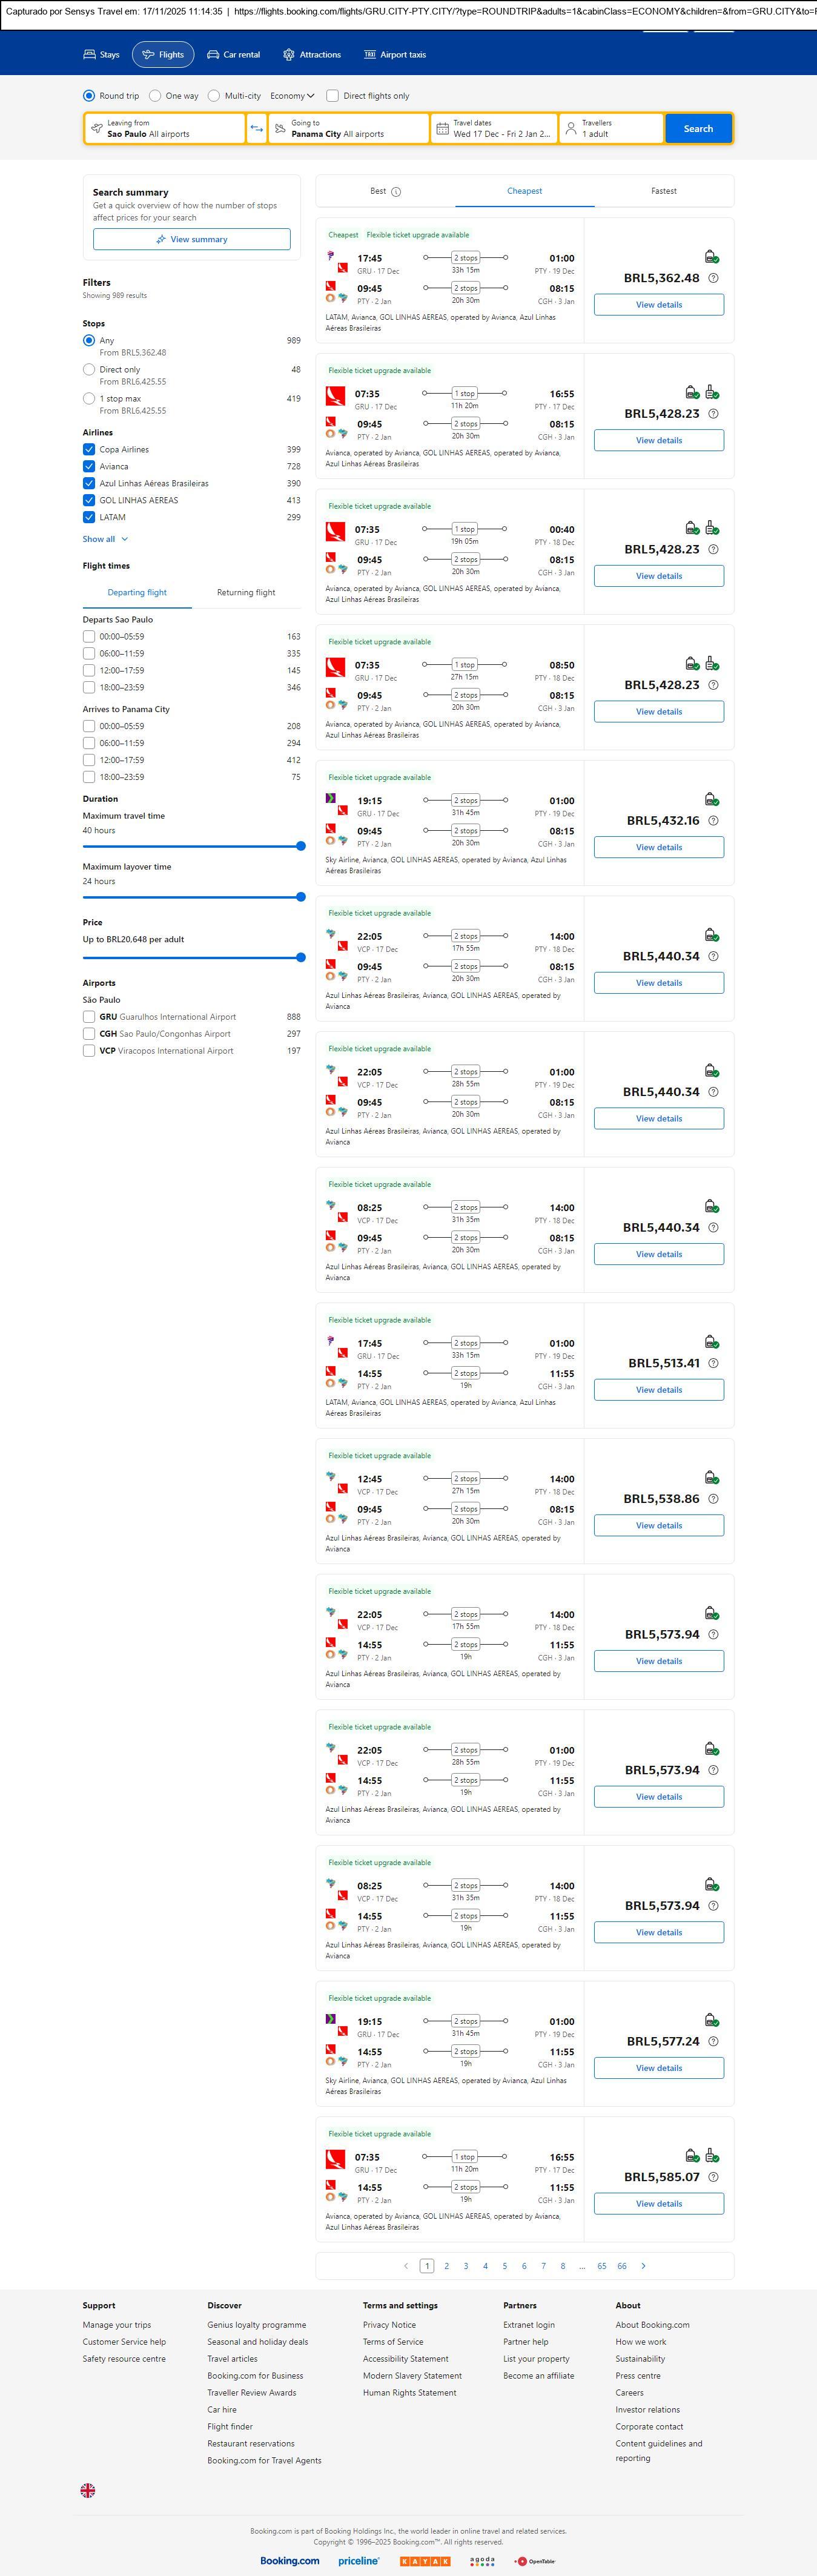Click the UK flag language icon
The width and height of the screenshot is (817, 2576).
pos(88,2490)
